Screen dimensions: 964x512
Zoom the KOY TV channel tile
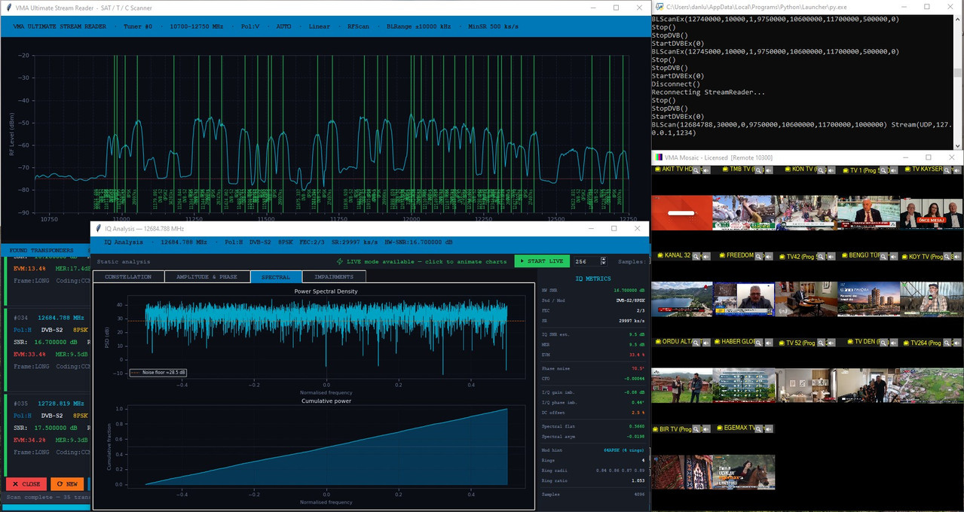947,257
